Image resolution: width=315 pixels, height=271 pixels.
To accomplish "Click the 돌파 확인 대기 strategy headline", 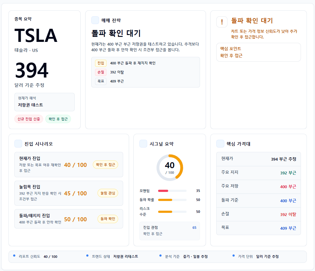I will coord(116,33).
